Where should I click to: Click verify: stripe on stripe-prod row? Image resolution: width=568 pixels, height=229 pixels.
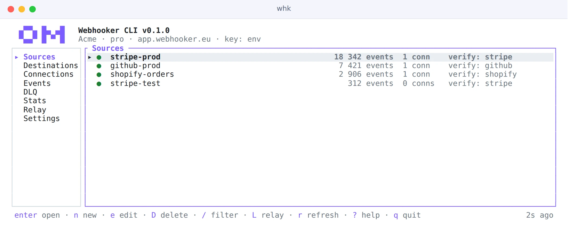point(480,57)
